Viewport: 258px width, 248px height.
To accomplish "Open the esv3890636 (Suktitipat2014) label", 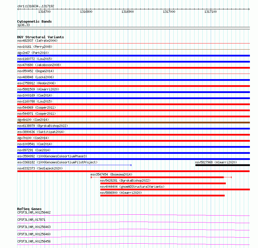I will coord(41,132).
